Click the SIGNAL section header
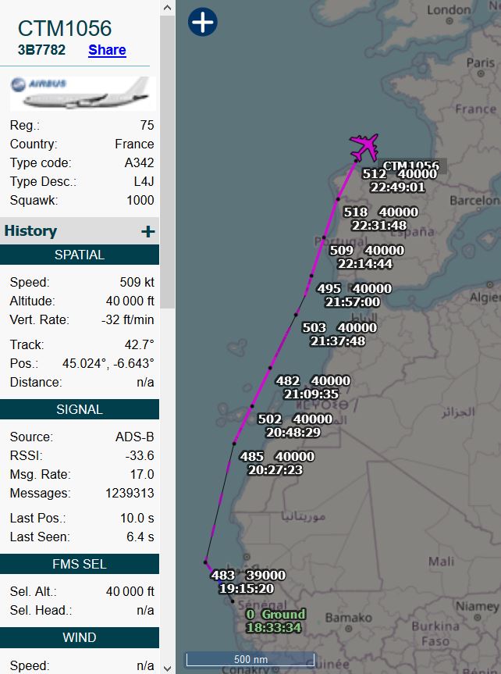 (x=80, y=409)
